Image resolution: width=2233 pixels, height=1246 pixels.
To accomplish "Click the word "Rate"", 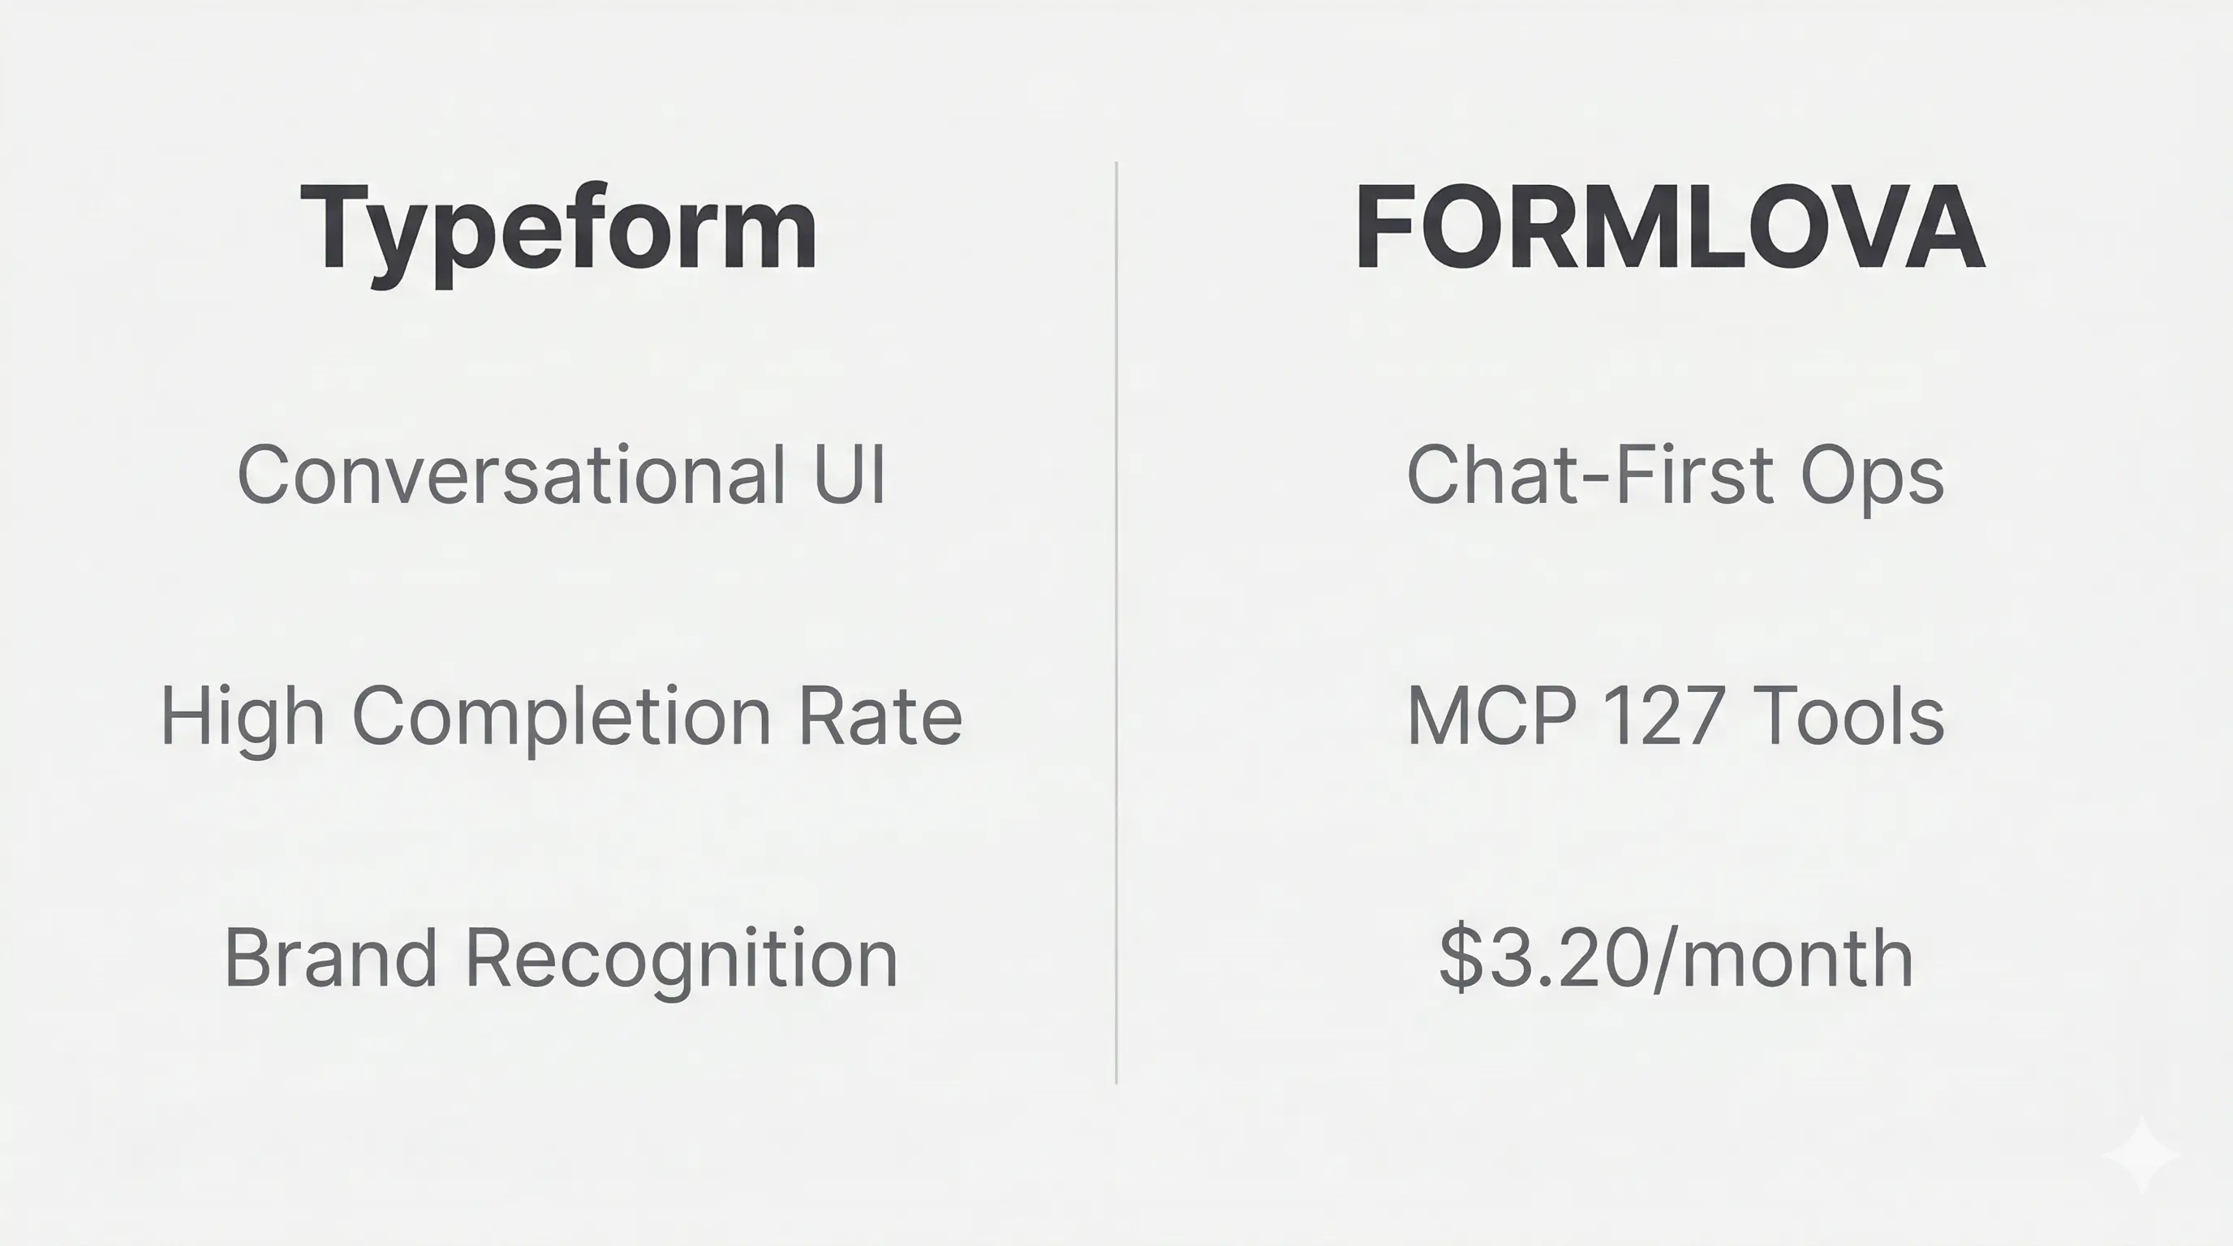I will click(x=879, y=715).
